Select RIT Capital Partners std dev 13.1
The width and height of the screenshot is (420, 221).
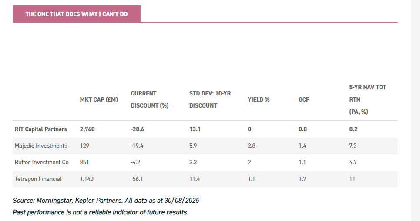click(194, 129)
